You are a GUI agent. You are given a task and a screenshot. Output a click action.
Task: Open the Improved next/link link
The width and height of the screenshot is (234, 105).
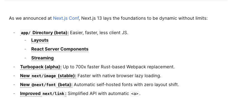[43, 94]
